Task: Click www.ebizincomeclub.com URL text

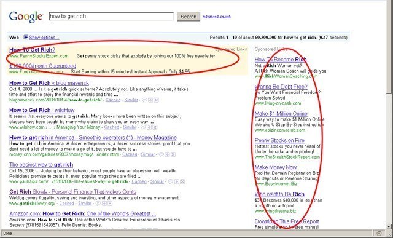Action: point(280,130)
